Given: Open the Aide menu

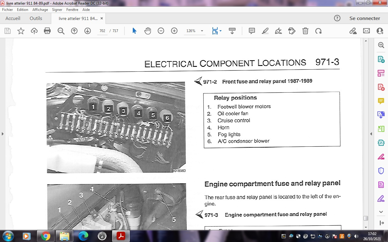Looking at the screenshot, I should 86,10.
